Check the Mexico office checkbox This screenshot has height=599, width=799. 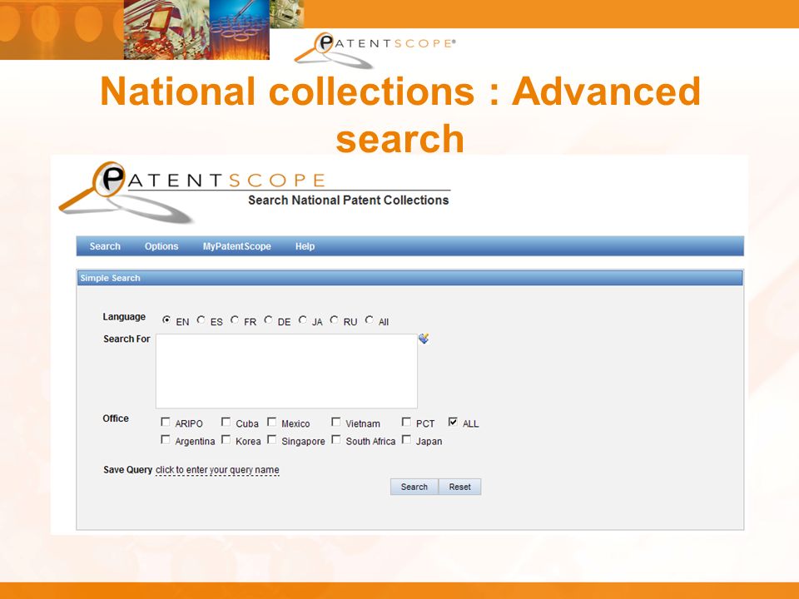point(271,422)
